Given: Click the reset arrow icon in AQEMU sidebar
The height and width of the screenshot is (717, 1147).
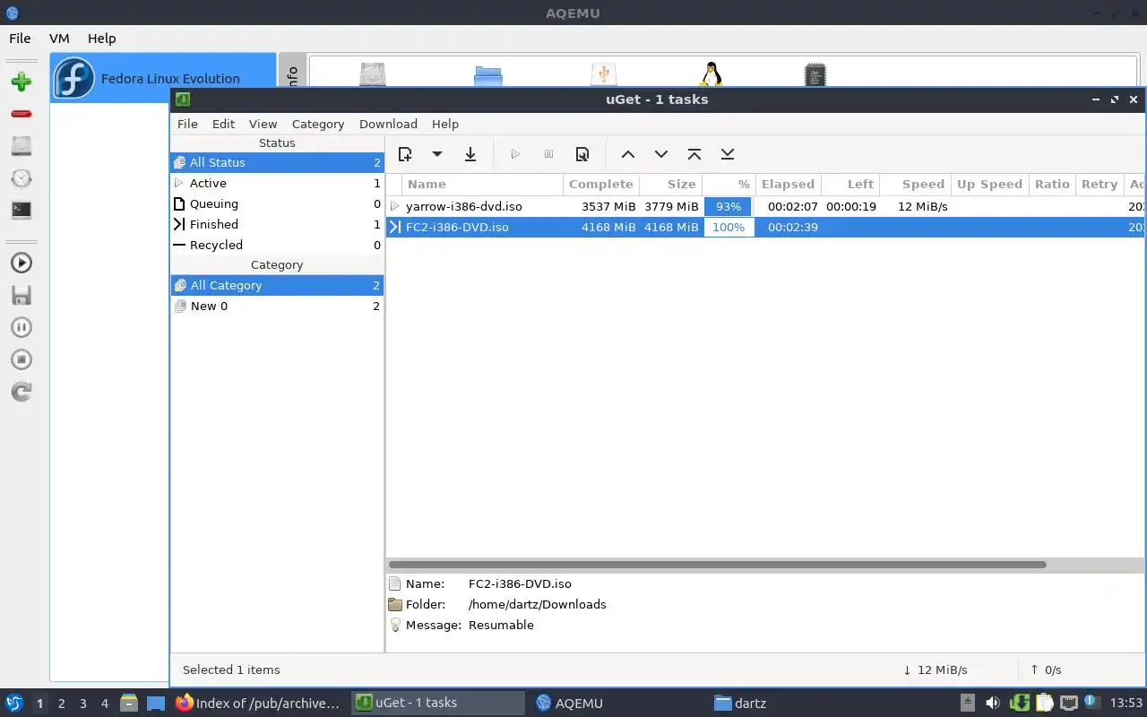Looking at the screenshot, I should [x=22, y=392].
